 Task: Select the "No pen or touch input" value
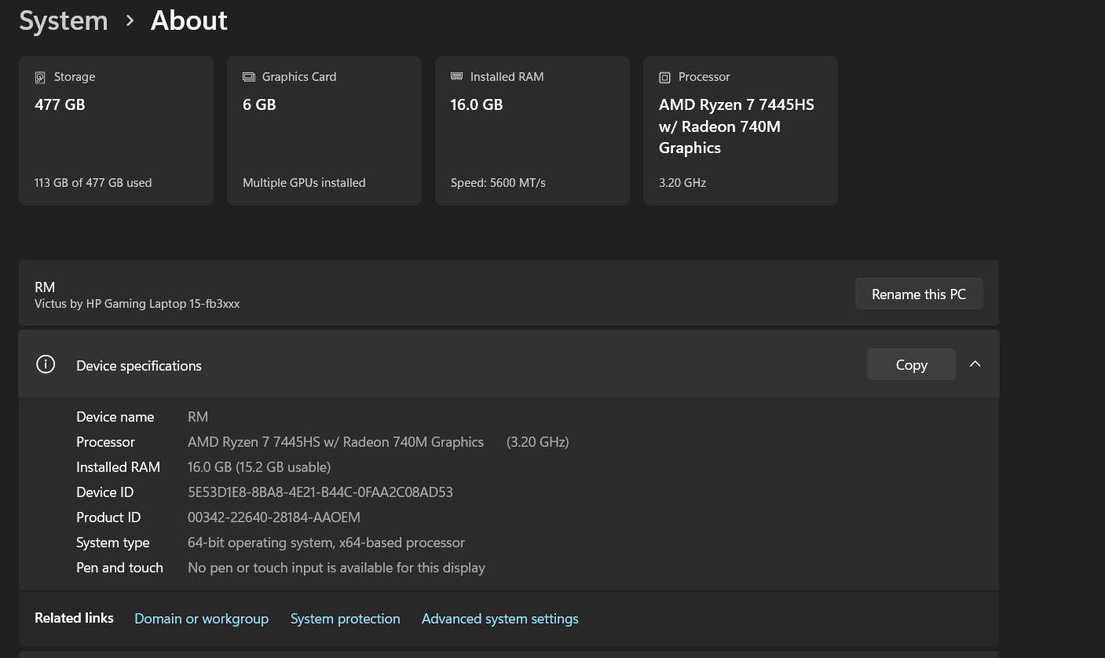click(336, 568)
